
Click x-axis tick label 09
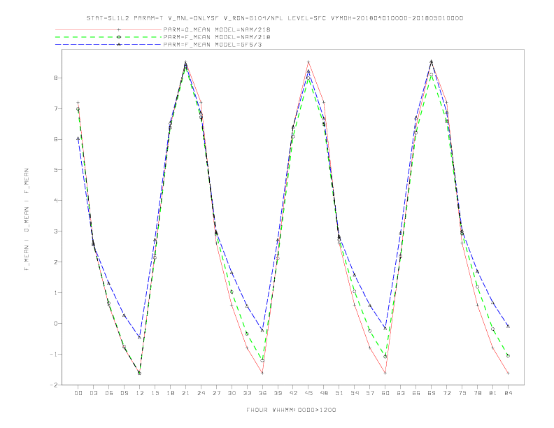pyautogui.click(x=124, y=393)
